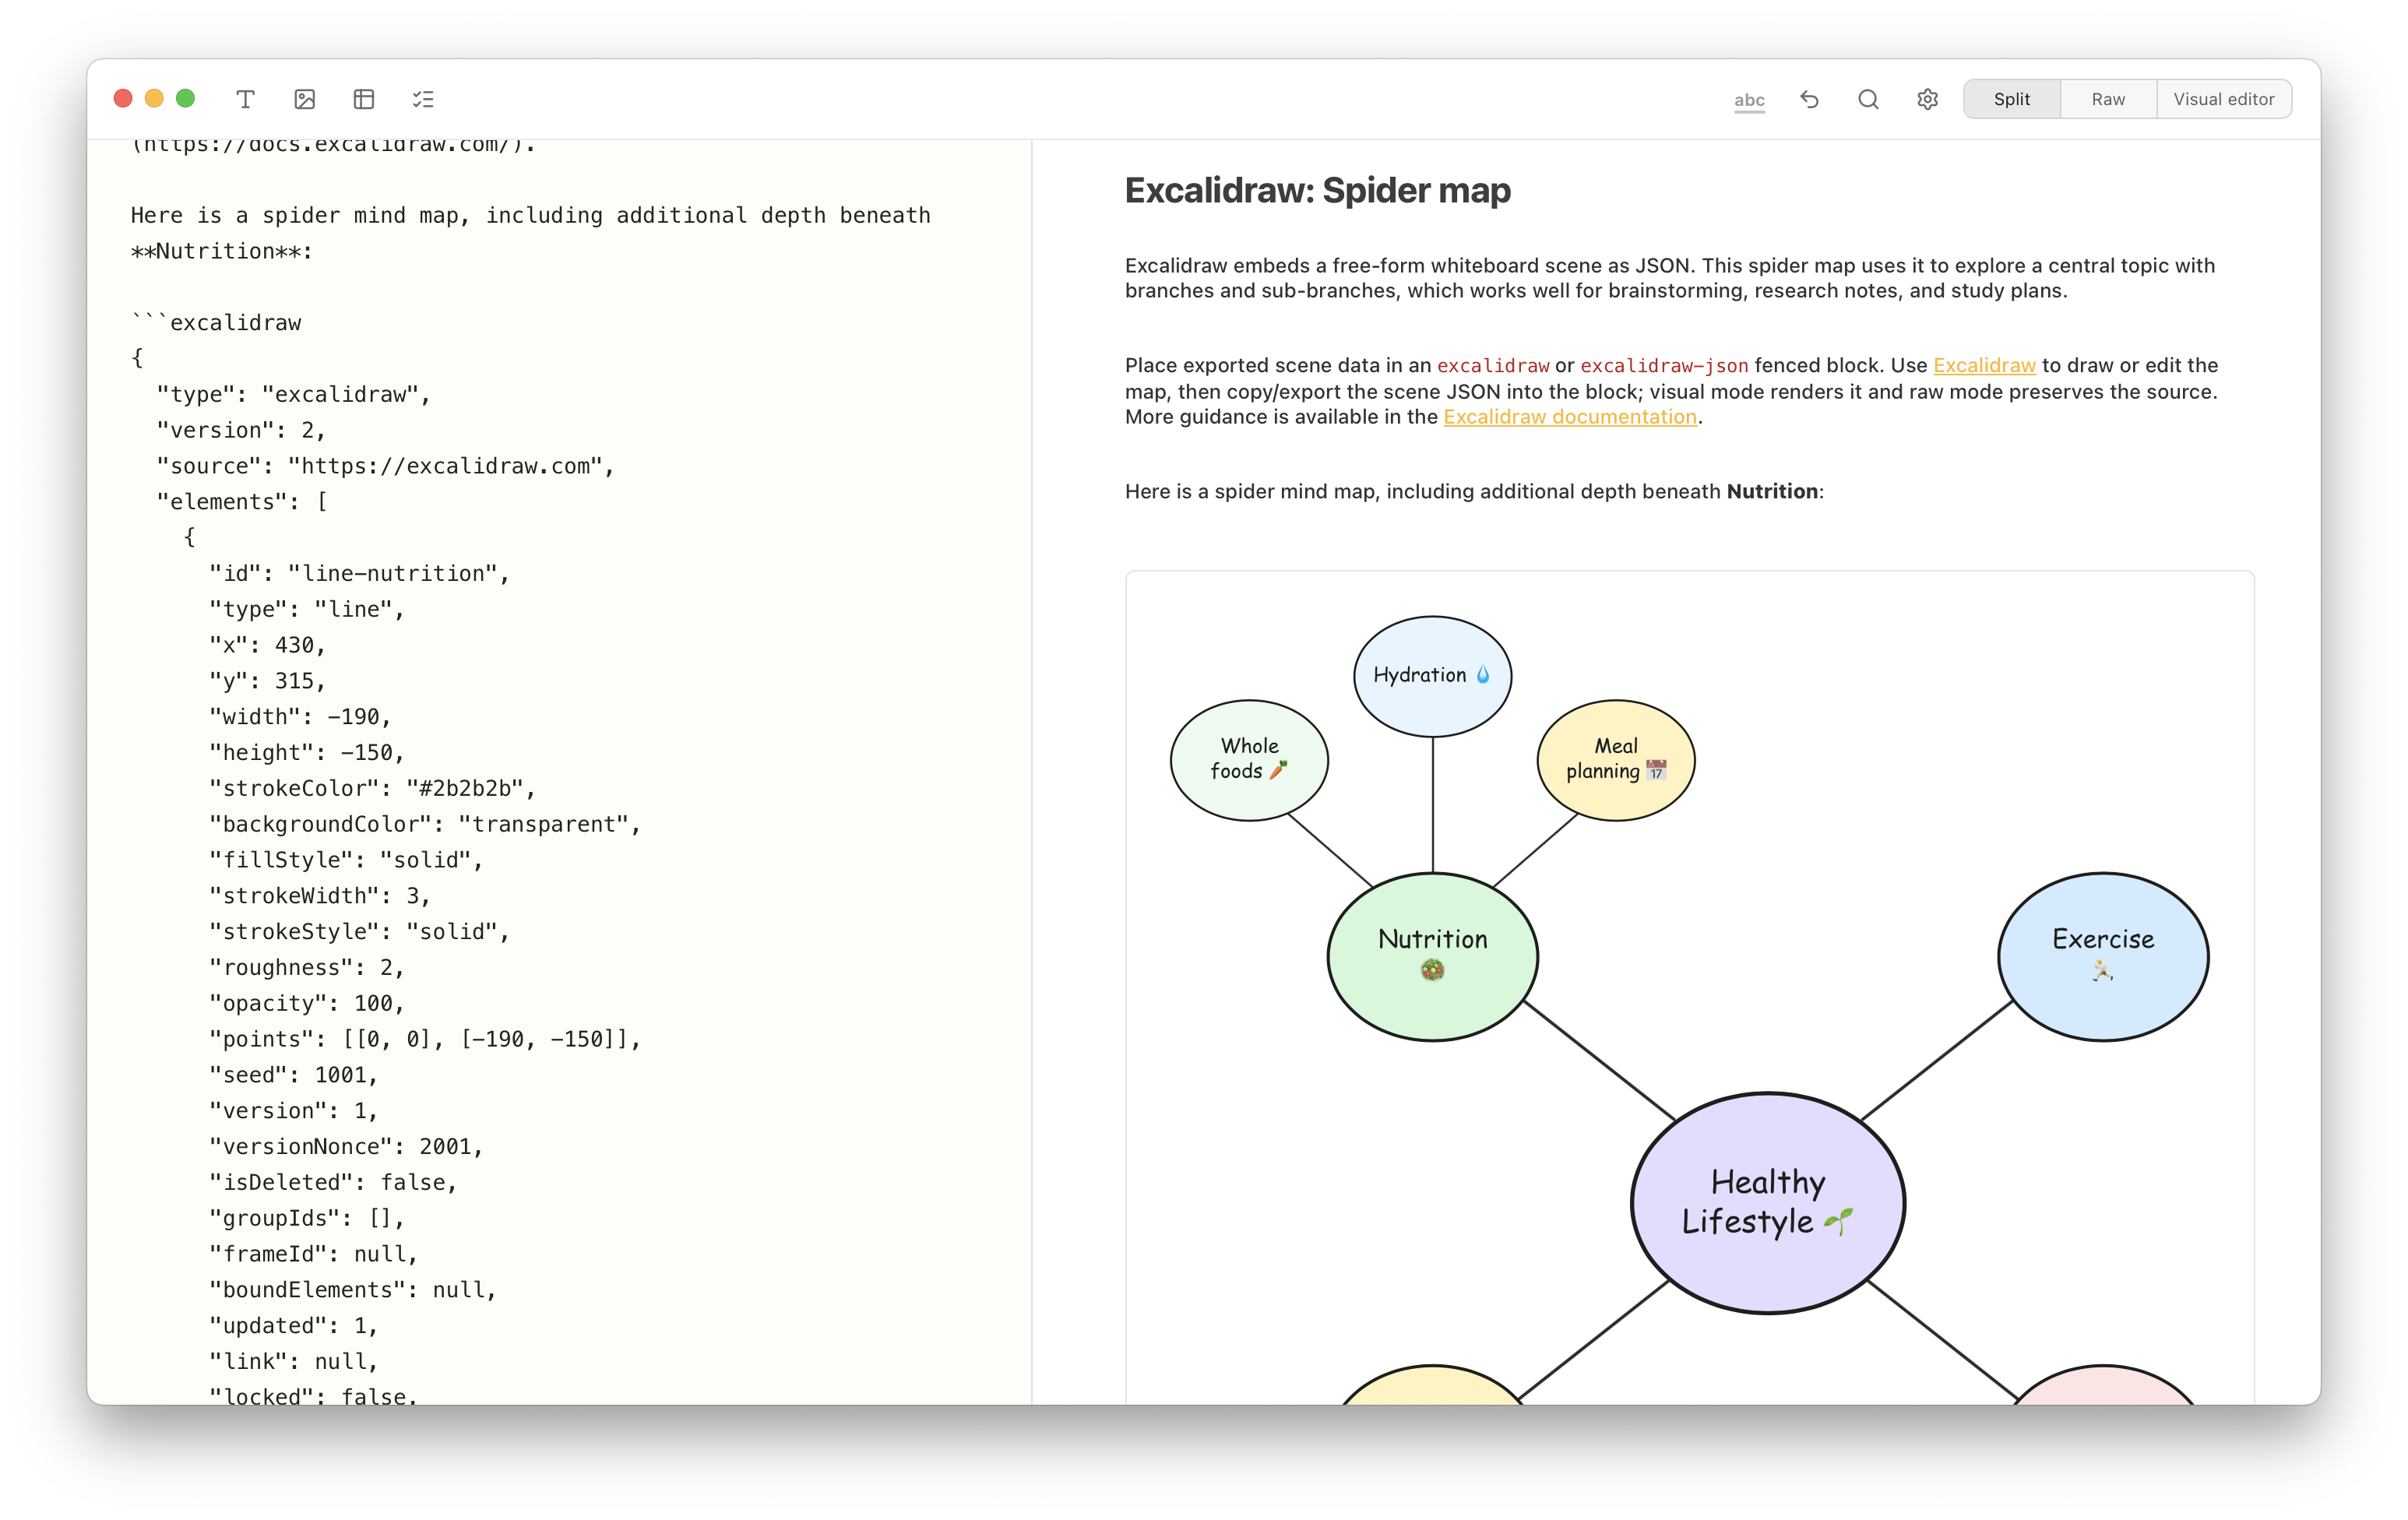Click the red excalidraw-json inline code
Screen dimensions: 2408x1520
tap(1664, 366)
